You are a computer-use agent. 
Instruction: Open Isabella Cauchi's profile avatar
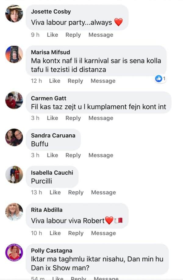pyautogui.click(x=14, y=174)
